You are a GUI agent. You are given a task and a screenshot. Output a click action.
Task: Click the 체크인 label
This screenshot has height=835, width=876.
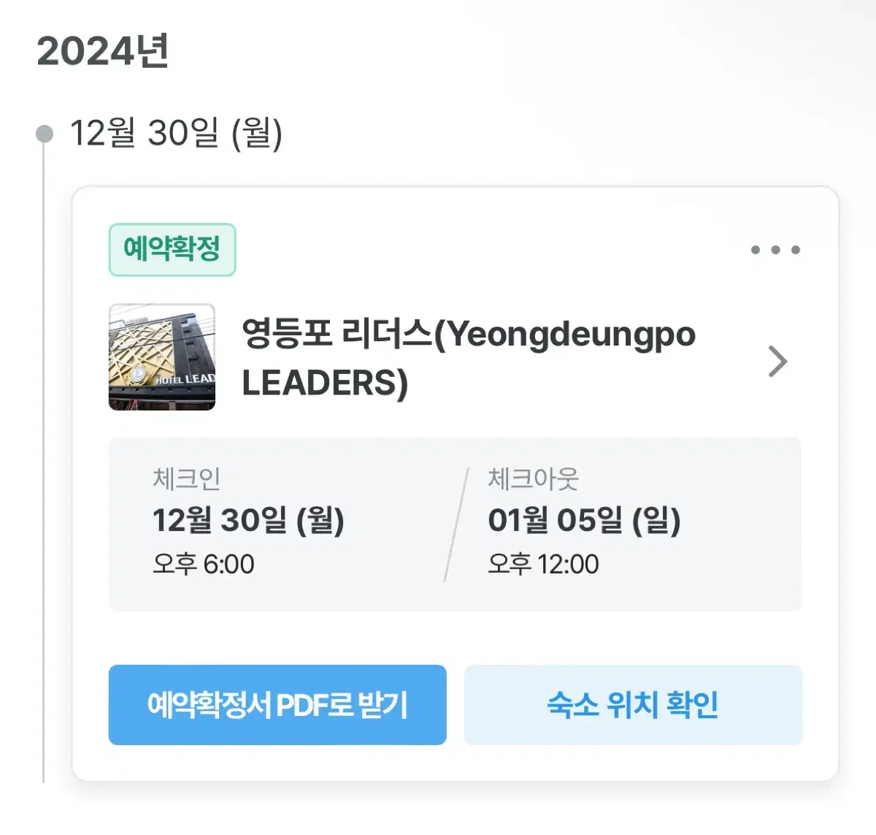click(186, 479)
